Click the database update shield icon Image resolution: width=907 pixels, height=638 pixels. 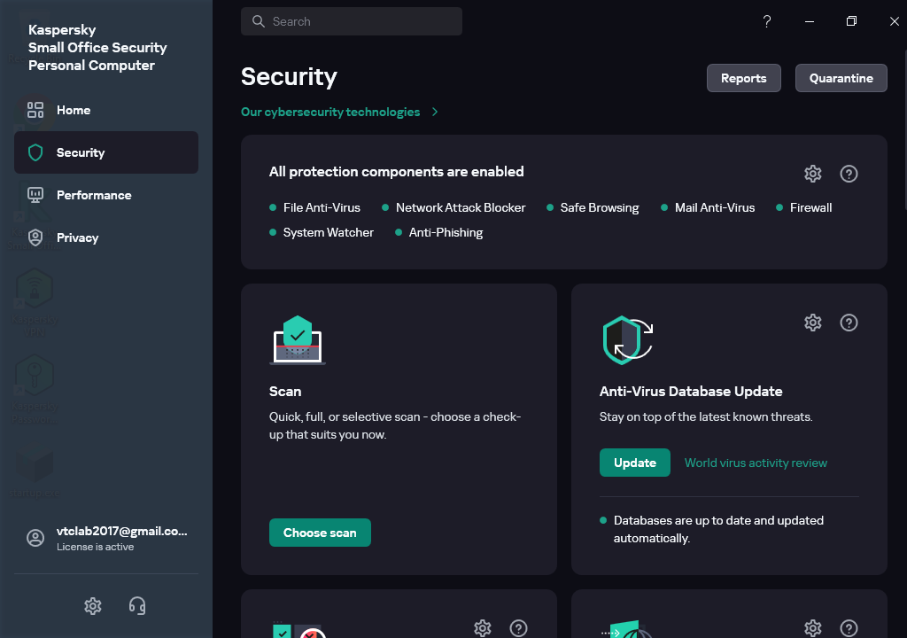627,339
